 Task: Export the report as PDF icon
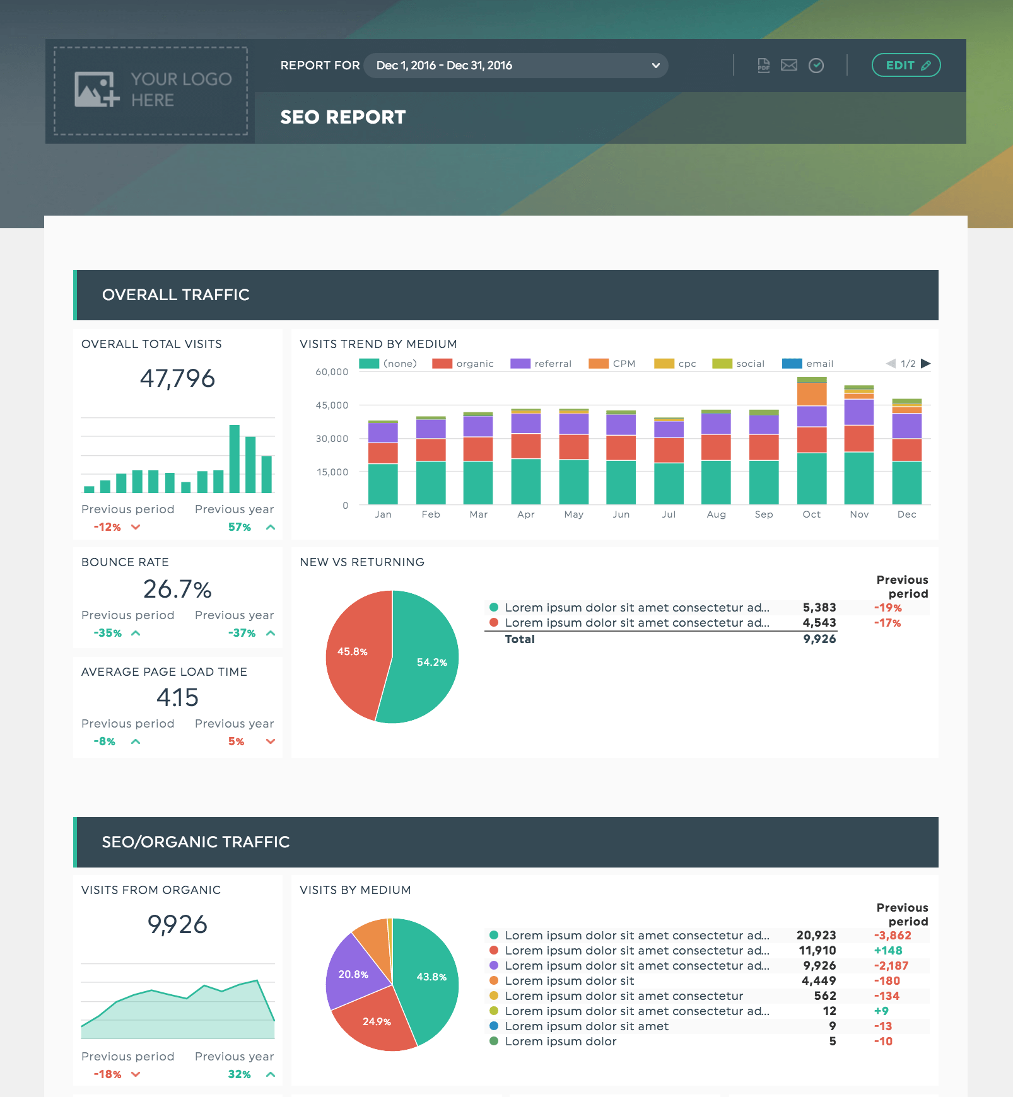[763, 66]
